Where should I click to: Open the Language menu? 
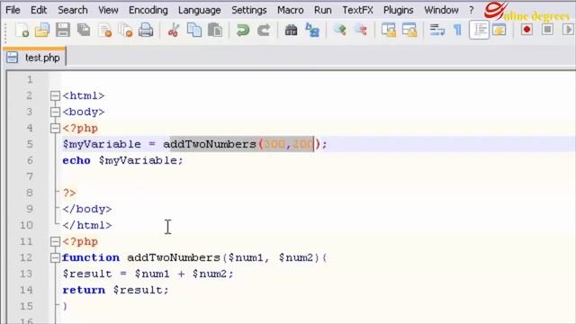tap(200, 10)
